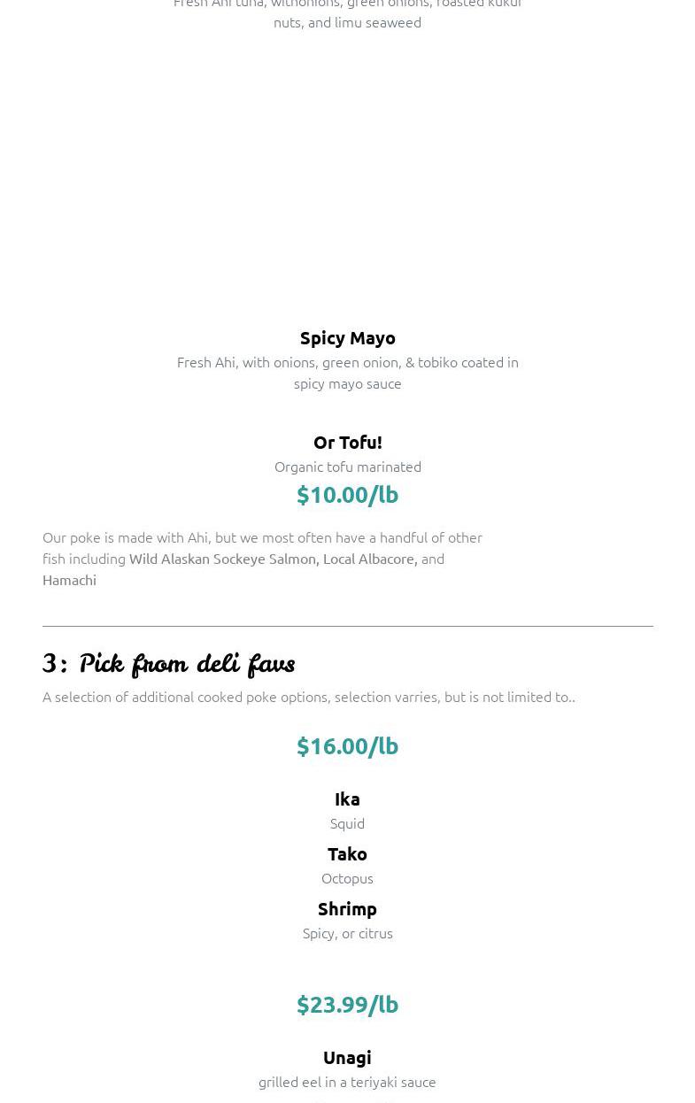Select the Ika item title
Screen dimensions: 695x1103
[x=347, y=798]
